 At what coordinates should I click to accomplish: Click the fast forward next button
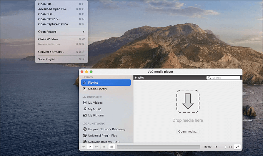pos(97,147)
